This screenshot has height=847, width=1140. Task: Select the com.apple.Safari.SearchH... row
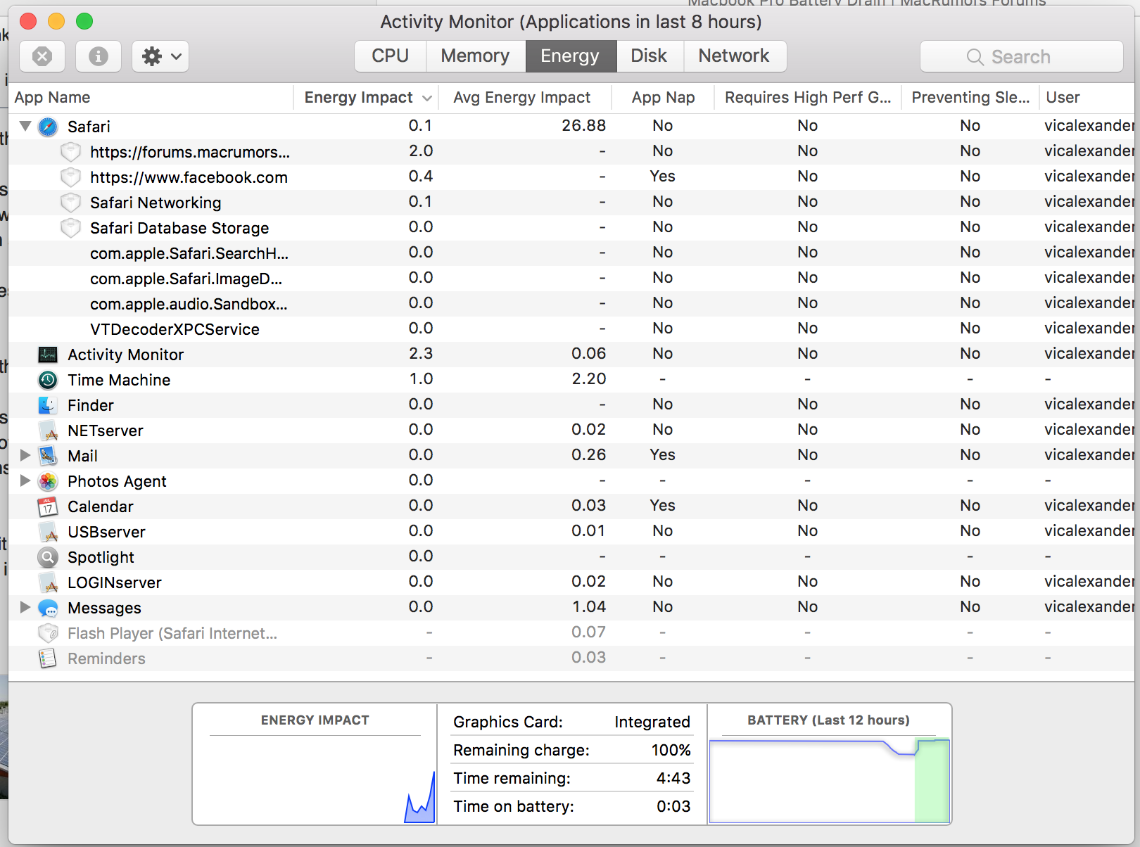click(x=571, y=253)
